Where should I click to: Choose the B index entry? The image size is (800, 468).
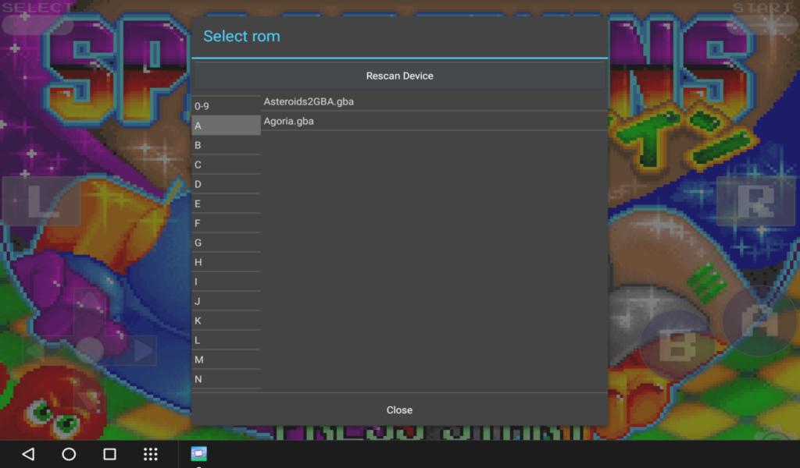(226, 145)
